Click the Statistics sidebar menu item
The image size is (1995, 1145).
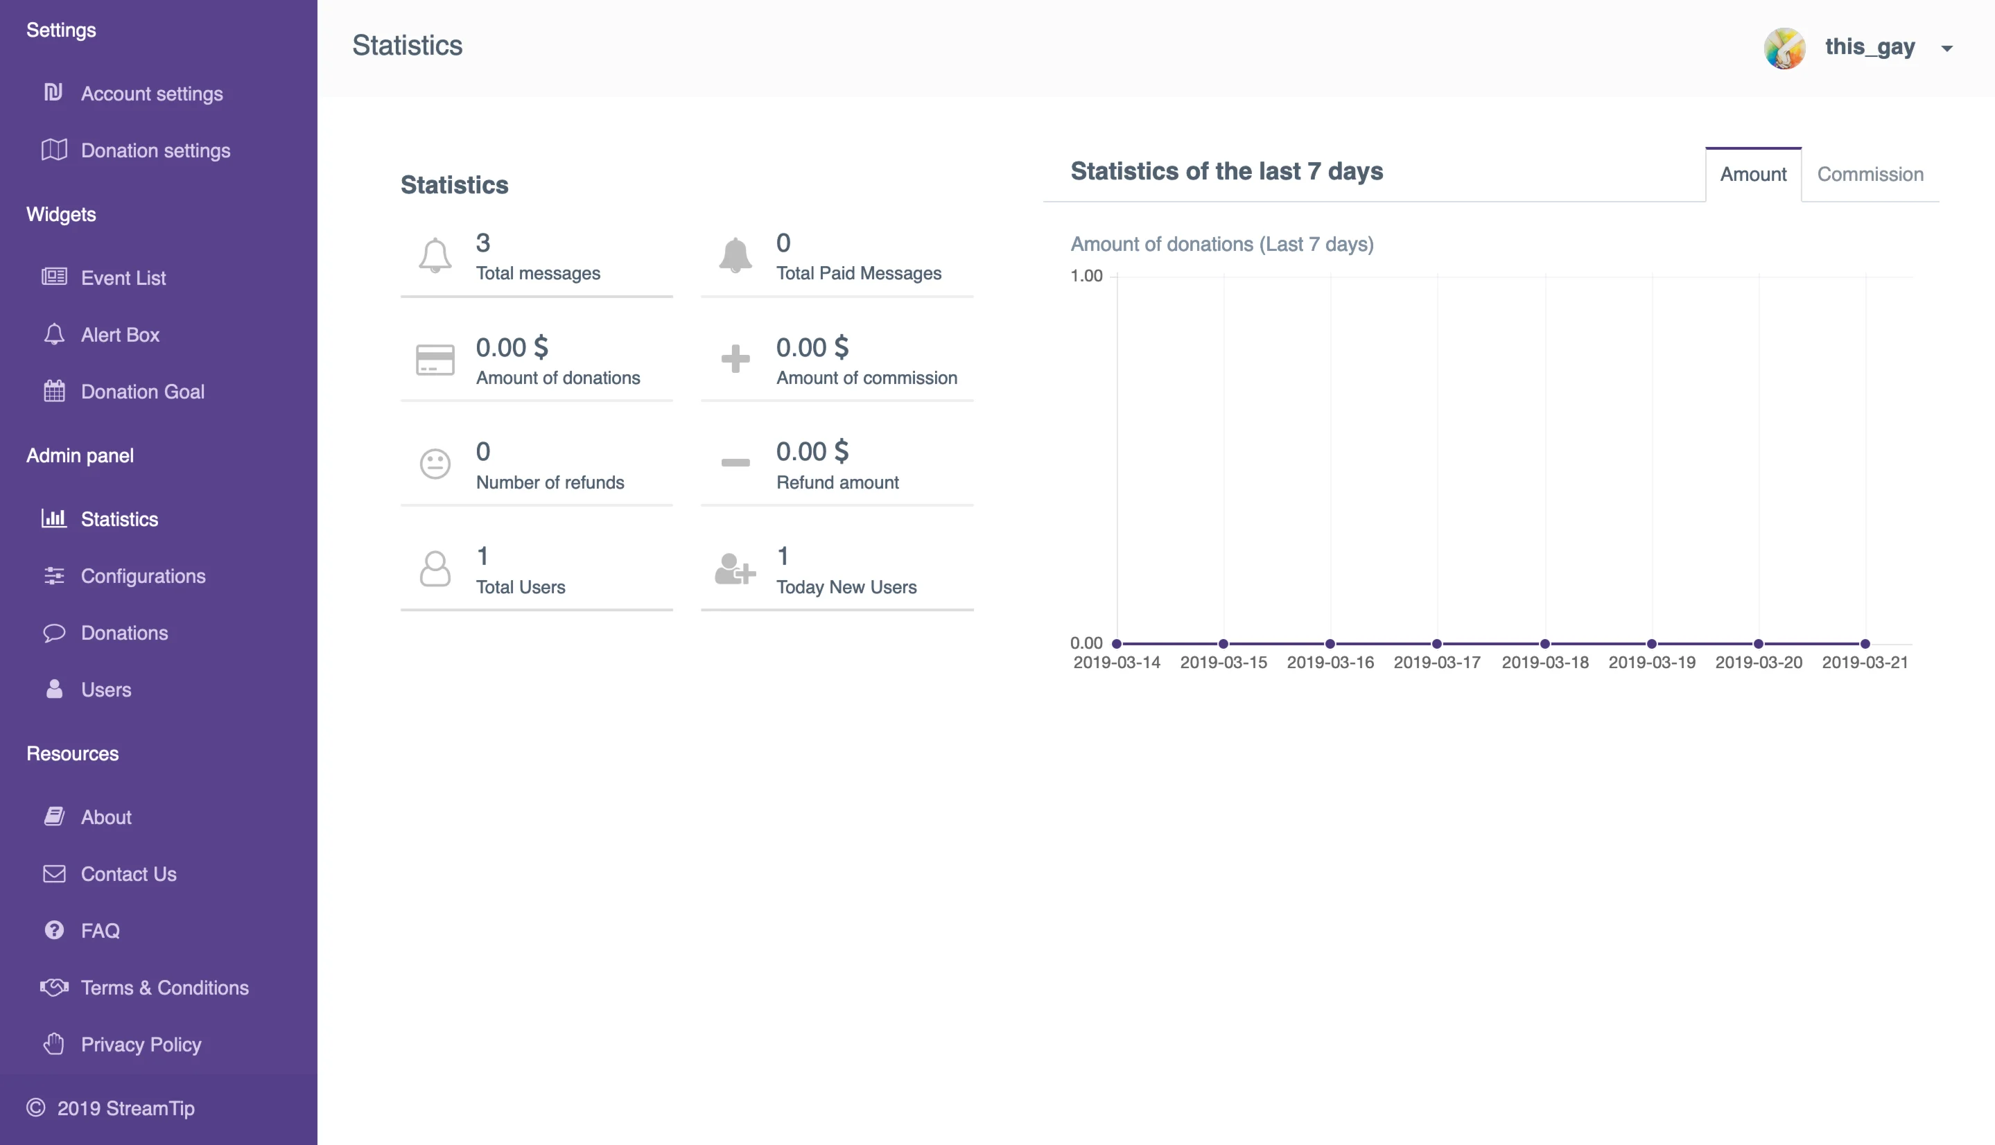(119, 519)
